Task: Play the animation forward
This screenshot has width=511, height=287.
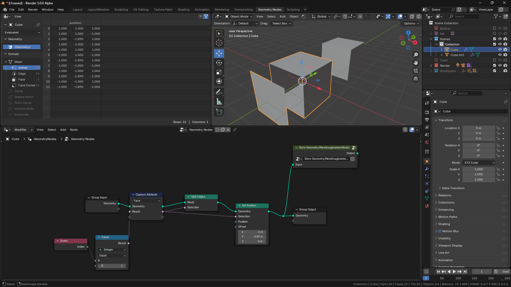Action: [x=454, y=272]
